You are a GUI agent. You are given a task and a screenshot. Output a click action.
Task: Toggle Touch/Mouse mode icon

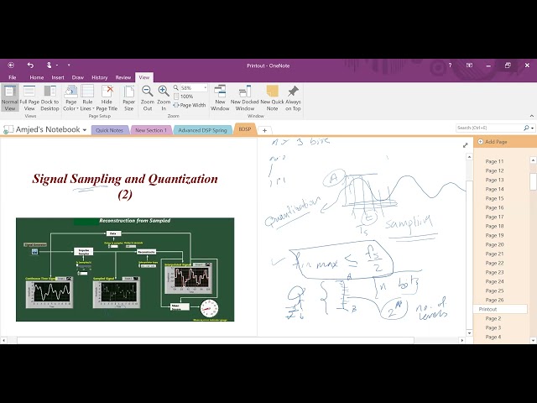(x=49, y=65)
